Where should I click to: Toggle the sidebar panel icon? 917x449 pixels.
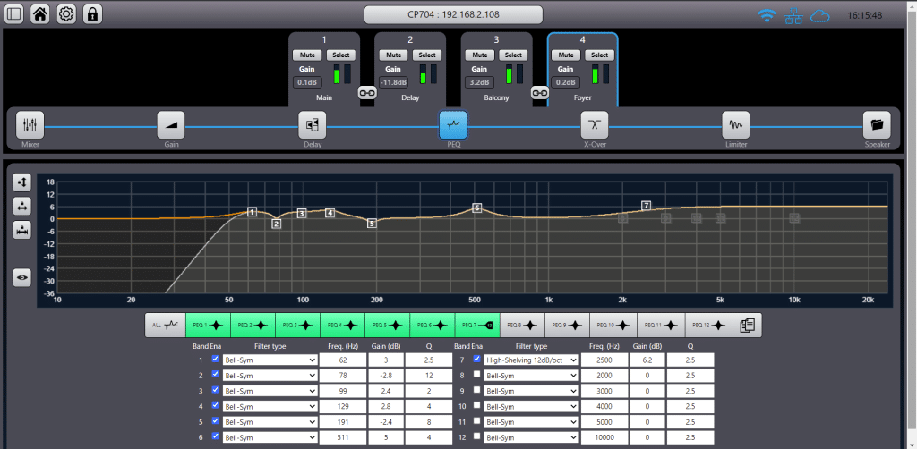coord(14,14)
